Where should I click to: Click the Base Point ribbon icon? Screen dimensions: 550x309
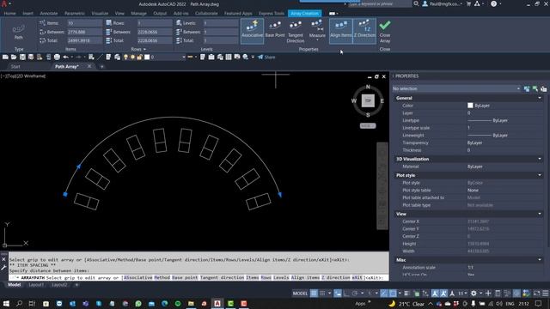[x=275, y=29]
